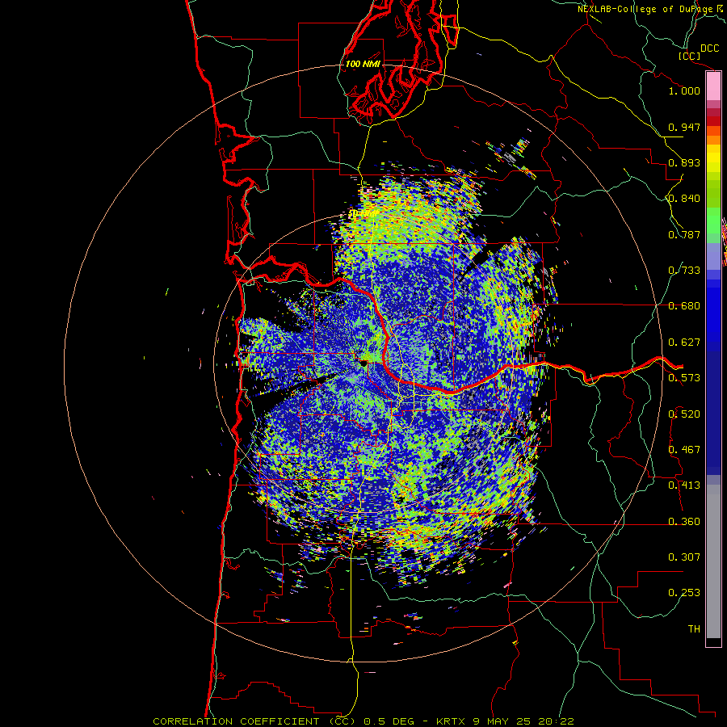
Task: Click the 0.467 legend value
Action: pos(684,450)
